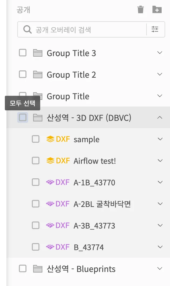Click the add new folder icon
Viewport: 170px width, 286px height.
pyautogui.click(x=157, y=10)
